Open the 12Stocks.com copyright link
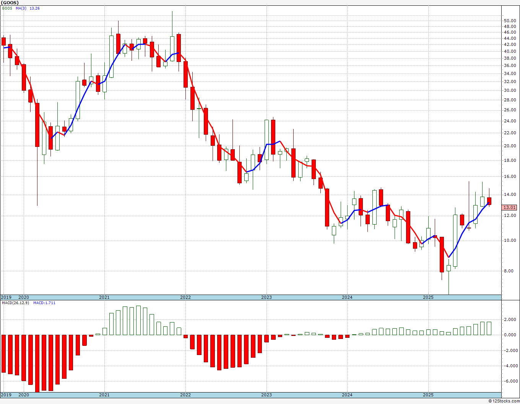The image size is (520, 404). pyautogui.click(x=503, y=401)
